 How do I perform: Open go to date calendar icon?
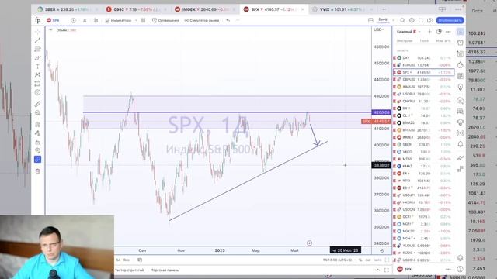point(140,260)
